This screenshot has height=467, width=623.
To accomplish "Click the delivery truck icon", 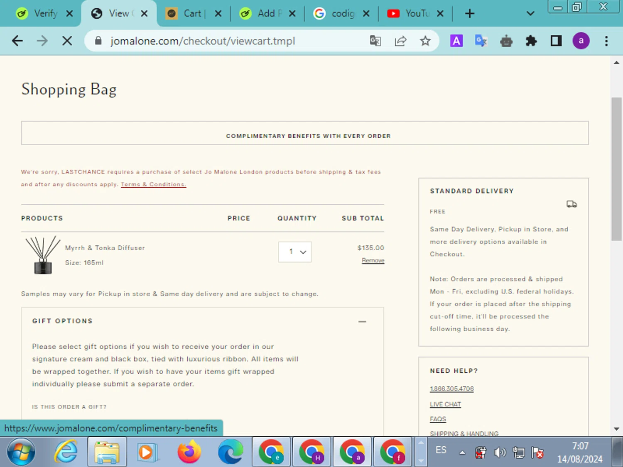I will [571, 204].
